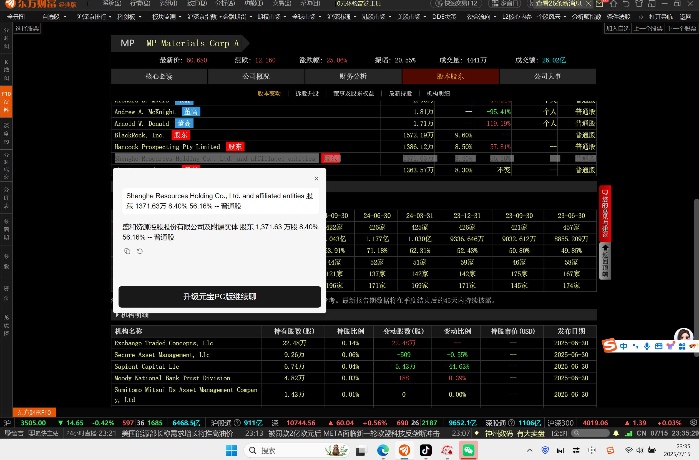The height and width of the screenshot is (460, 699).
Task: Open the settings gear in status bar
Action: [x=693, y=423]
